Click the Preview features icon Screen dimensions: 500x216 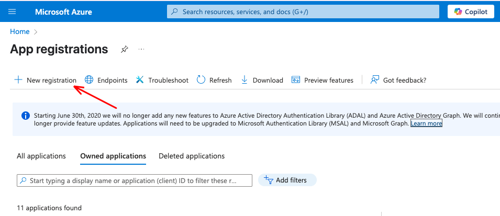(296, 80)
